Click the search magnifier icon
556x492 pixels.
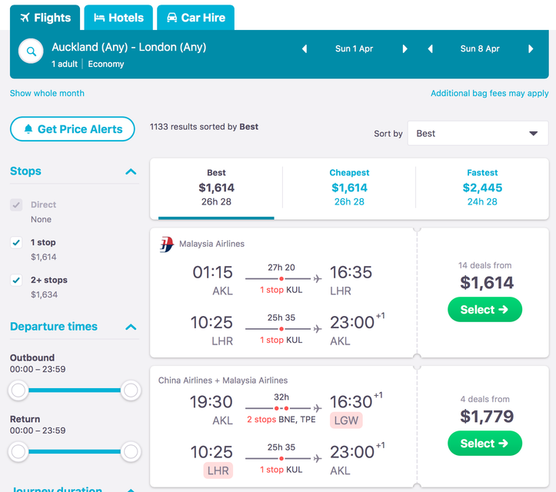click(32, 52)
